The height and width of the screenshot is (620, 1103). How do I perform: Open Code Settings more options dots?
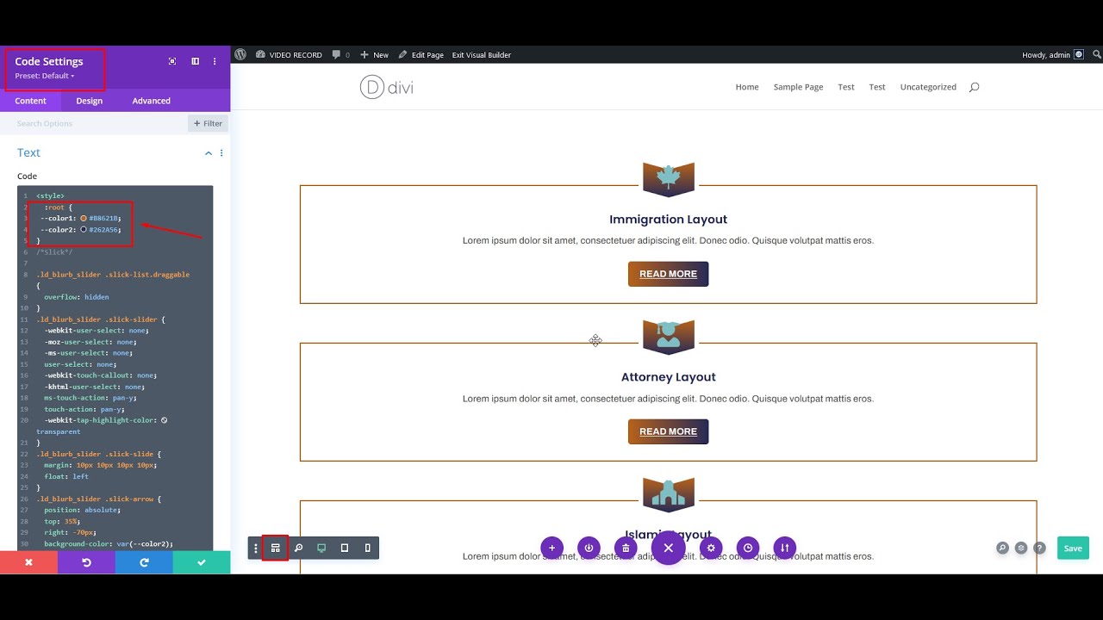tap(215, 61)
